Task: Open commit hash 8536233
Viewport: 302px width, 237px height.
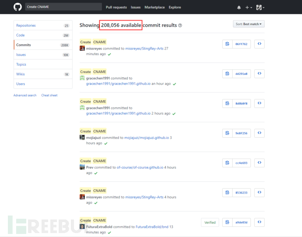Action: [242, 192]
